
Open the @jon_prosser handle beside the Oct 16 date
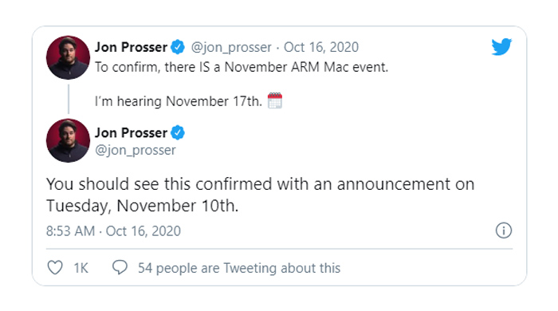click(231, 47)
